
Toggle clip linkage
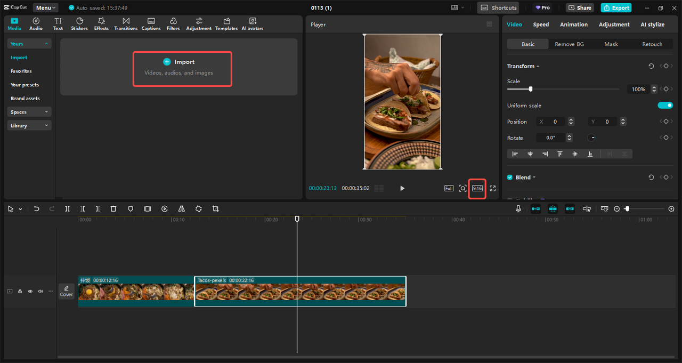point(570,209)
